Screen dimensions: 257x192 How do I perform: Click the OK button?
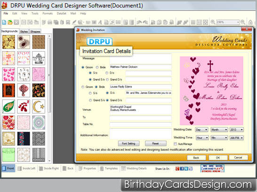point(218,158)
